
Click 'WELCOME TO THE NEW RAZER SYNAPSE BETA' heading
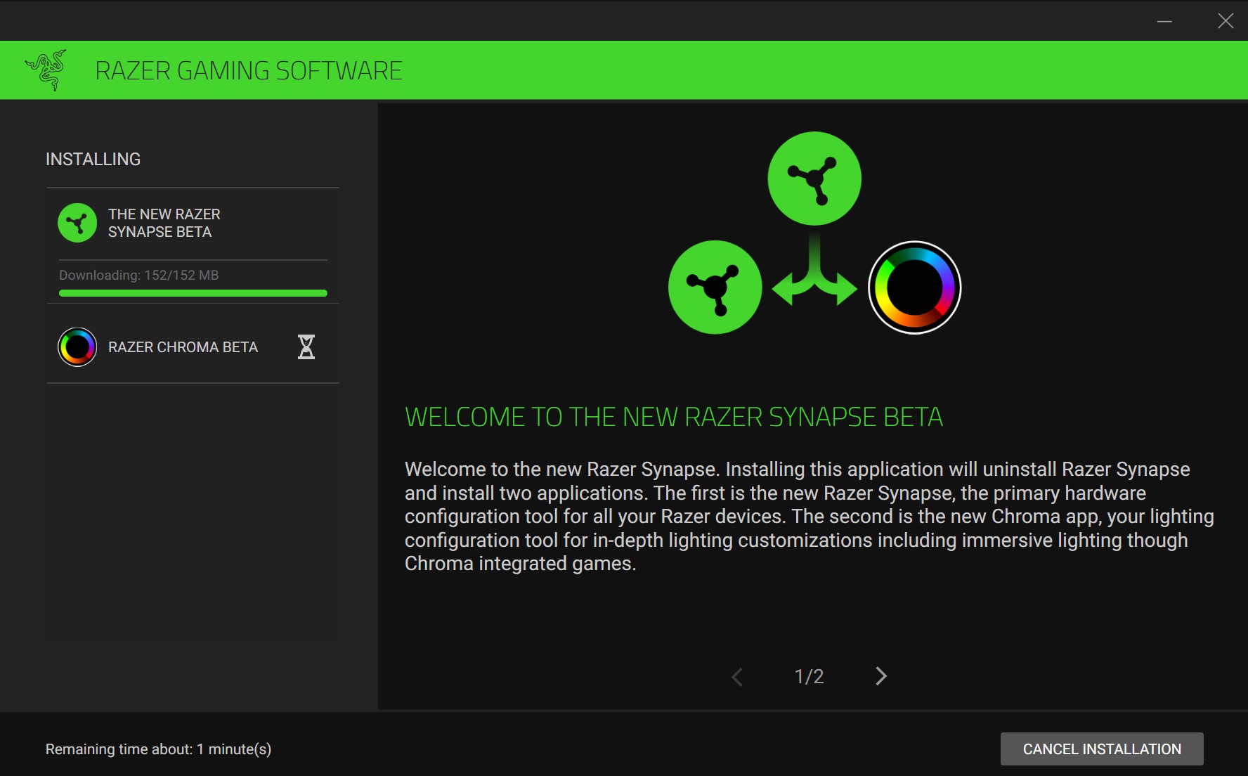[674, 418]
